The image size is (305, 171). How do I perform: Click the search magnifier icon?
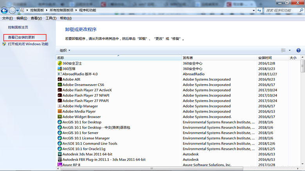point(301,10)
